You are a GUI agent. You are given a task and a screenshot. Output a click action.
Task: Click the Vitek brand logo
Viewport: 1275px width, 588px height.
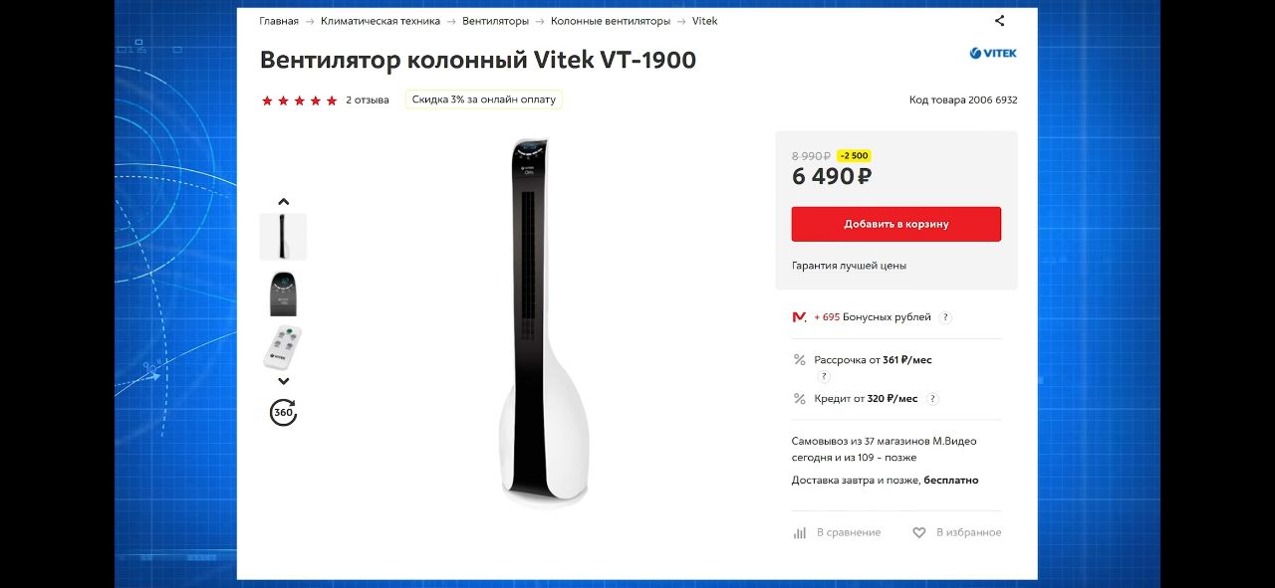(x=993, y=53)
